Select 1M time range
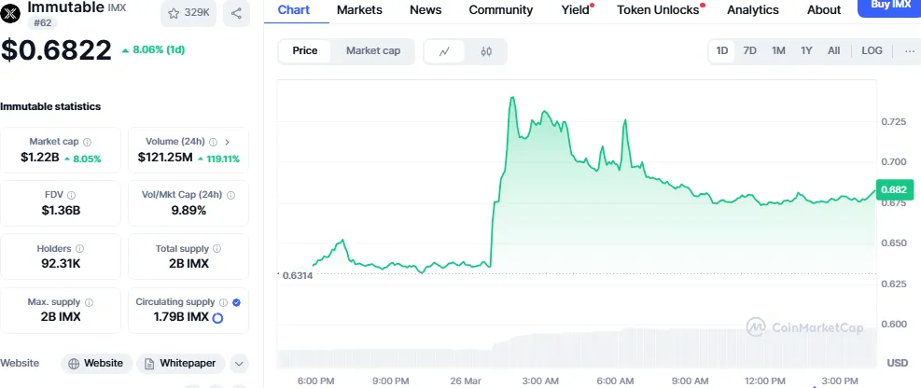Image resolution: width=921 pixels, height=388 pixels. [778, 51]
